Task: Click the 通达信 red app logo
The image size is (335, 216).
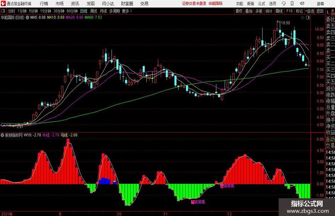Action: click(x=3, y=4)
